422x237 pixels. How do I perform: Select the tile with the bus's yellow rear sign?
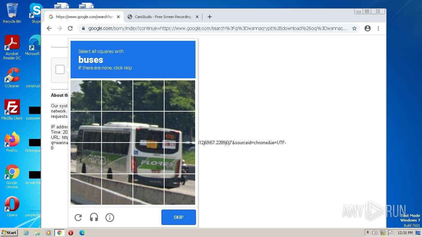148,127
